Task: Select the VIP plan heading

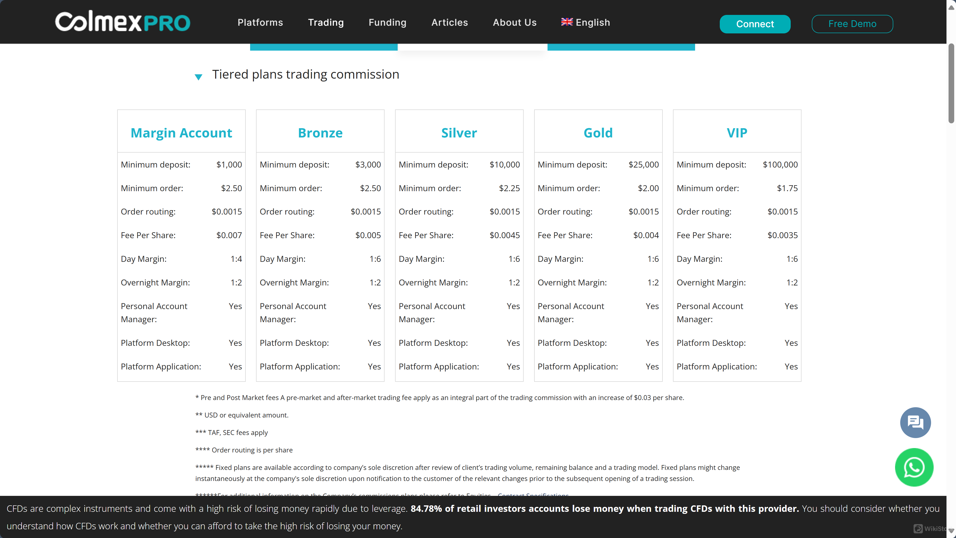Action: click(737, 133)
